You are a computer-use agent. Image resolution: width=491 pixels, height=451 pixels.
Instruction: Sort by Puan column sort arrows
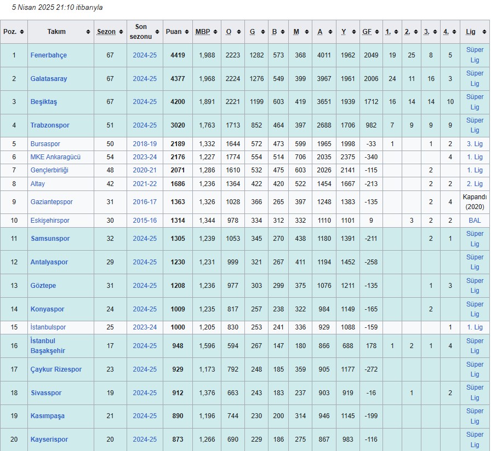click(187, 32)
